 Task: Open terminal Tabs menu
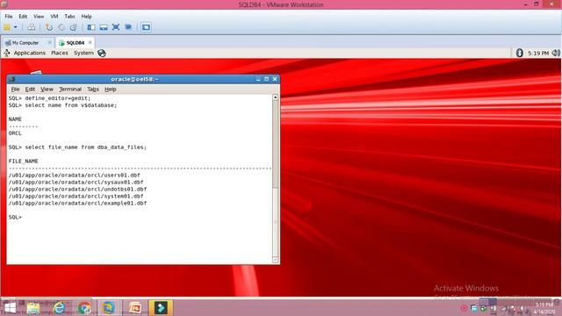pos(93,90)
